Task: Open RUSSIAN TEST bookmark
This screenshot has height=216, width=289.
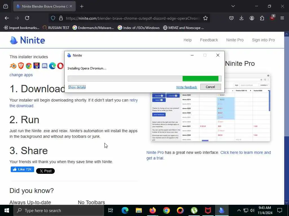Action: pyautogui.click(x=56, y=28)
